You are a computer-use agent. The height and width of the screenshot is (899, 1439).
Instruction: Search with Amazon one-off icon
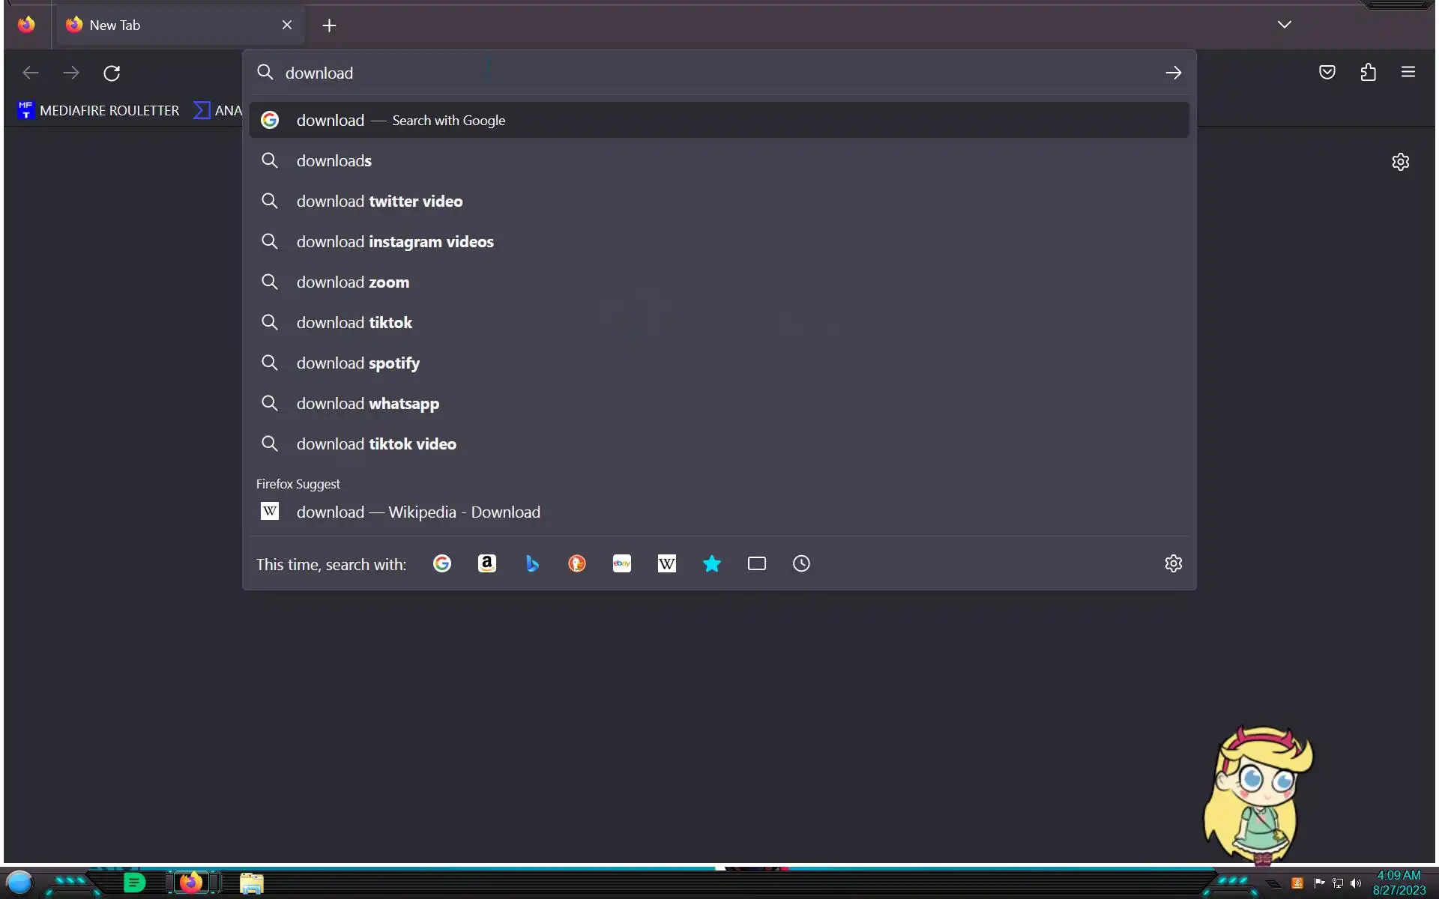(487, 563)
